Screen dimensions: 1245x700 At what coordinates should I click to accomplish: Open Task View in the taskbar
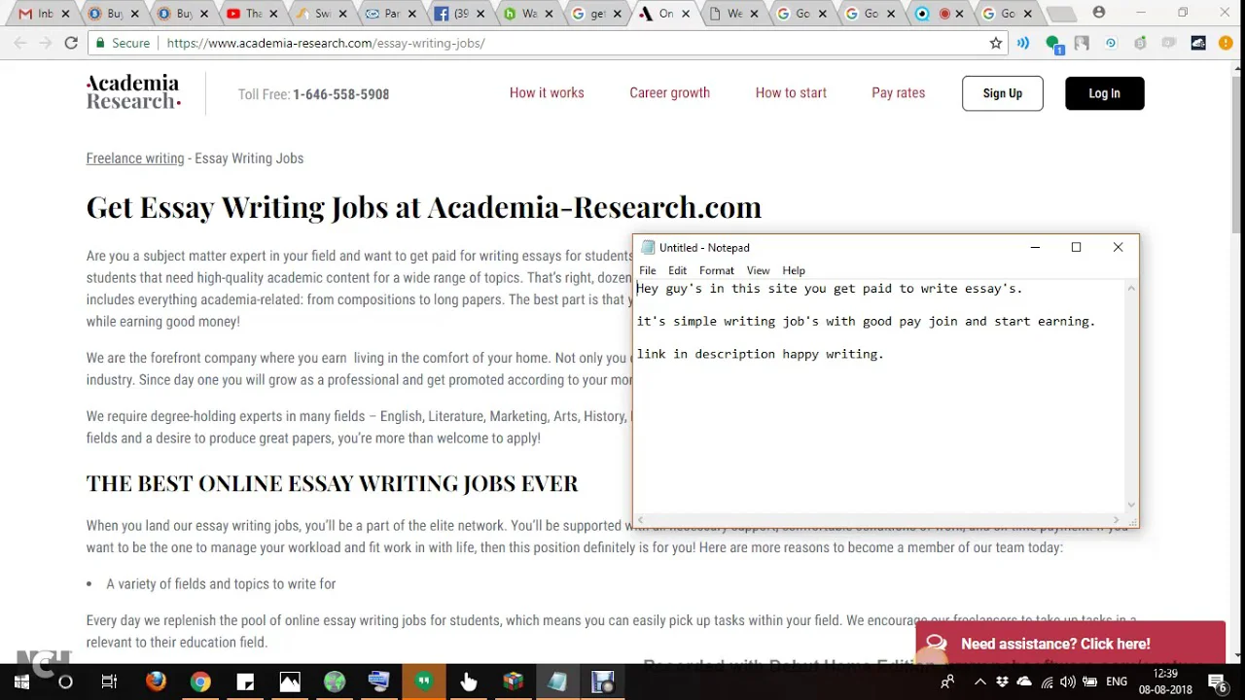(109, 682)
